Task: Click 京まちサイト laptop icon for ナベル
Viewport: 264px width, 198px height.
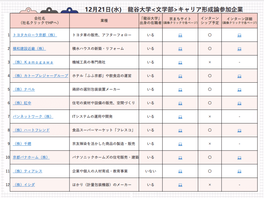Action: (180, 90)
